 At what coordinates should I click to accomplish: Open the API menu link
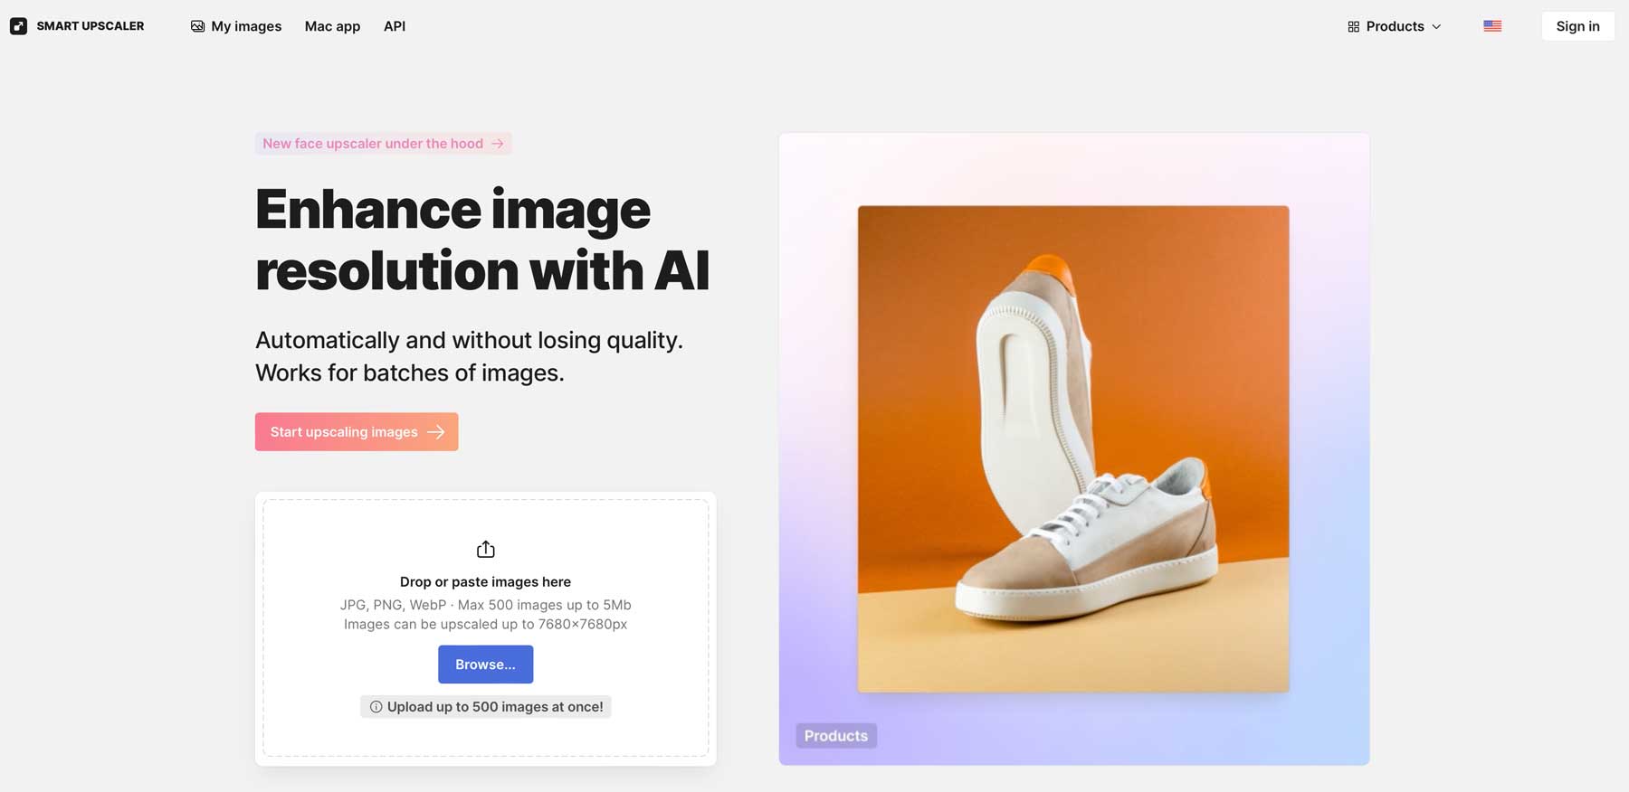coord(395,26)
